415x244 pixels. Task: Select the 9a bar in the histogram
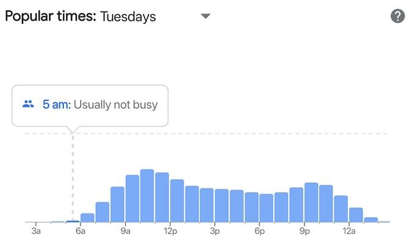132,198
